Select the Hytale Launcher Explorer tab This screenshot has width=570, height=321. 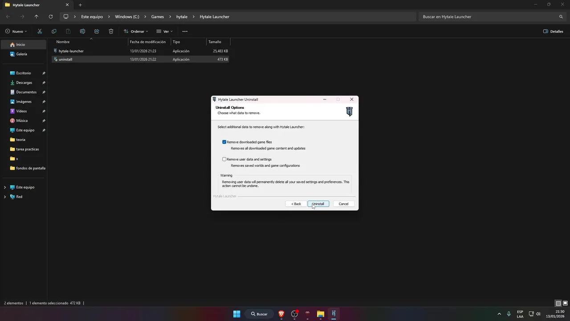click(37, 5)
